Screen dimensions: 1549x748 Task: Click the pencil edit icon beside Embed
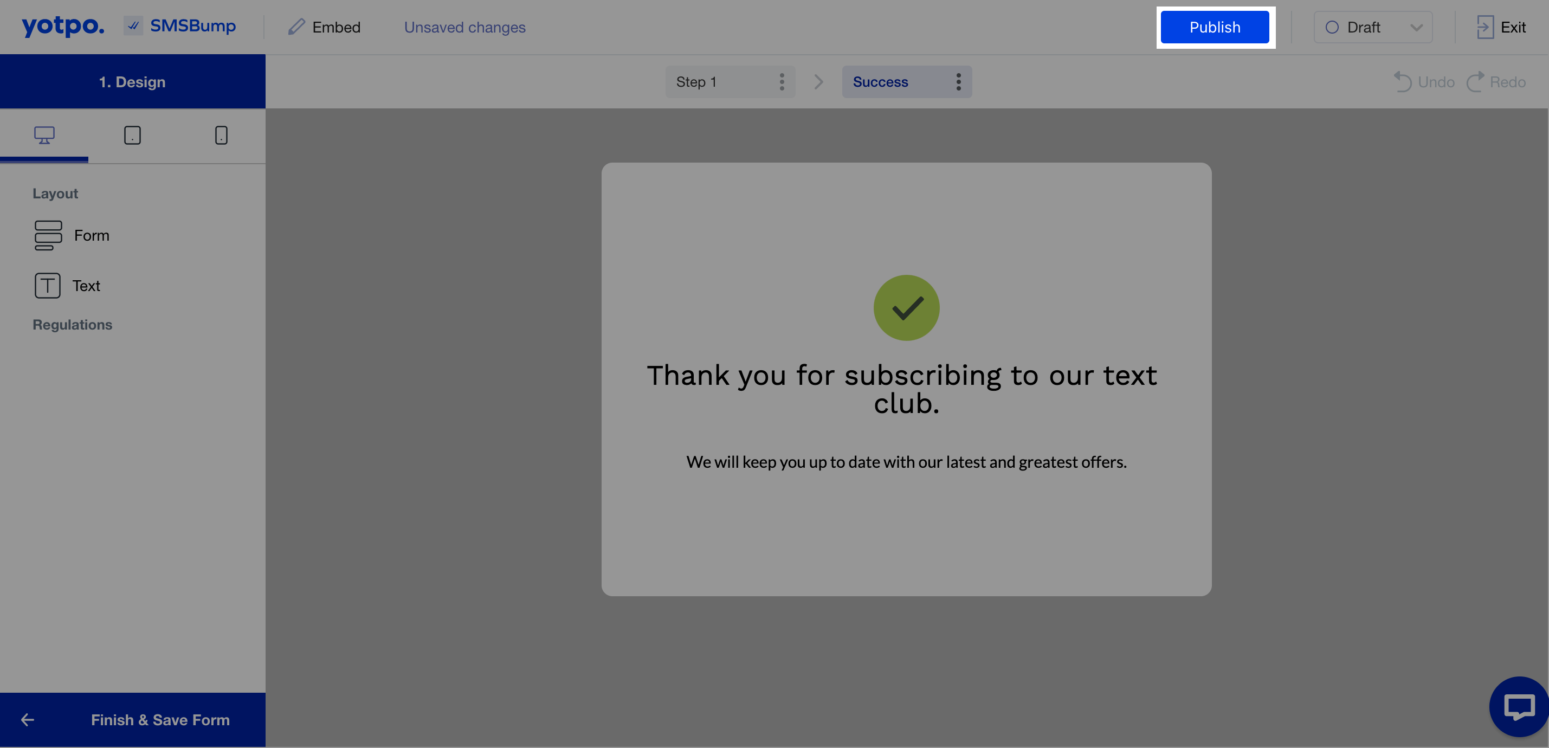[x=296, y=27]
